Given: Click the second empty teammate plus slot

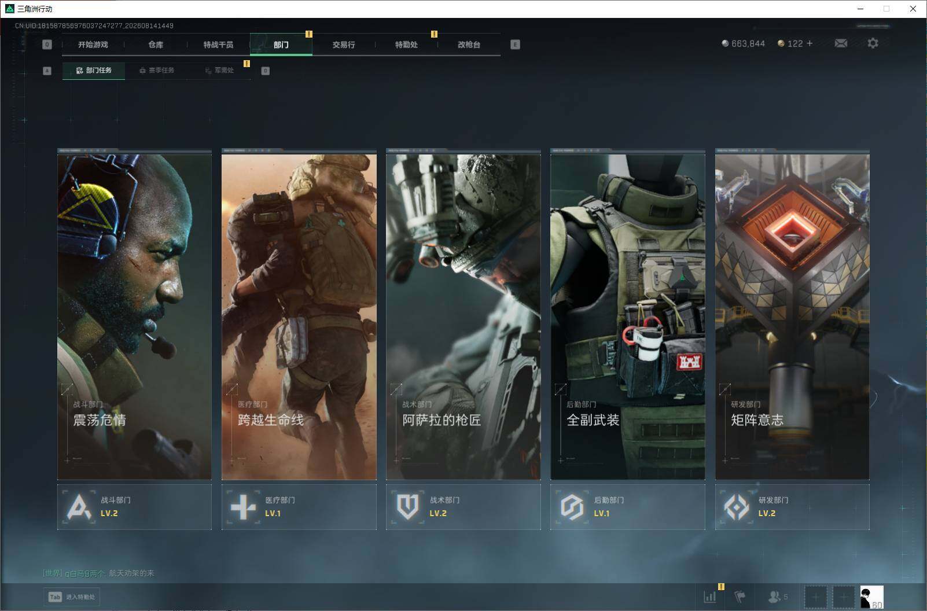Looking at the screenshot, I should (844, 597).
